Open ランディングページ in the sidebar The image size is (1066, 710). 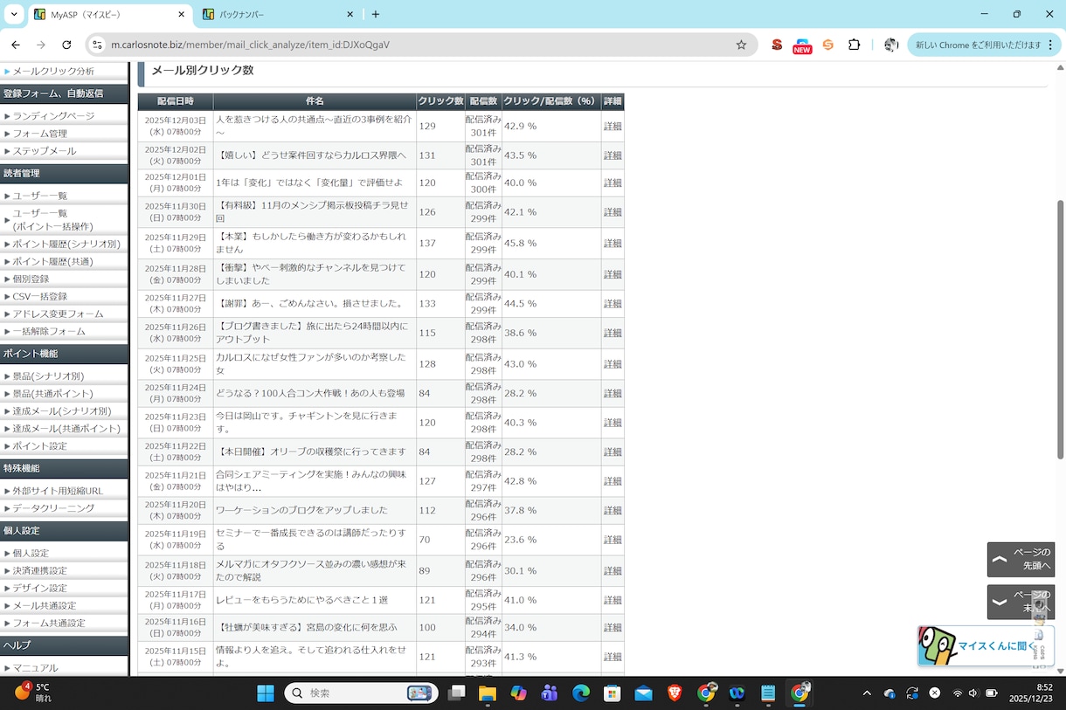(x=53, y=115)
